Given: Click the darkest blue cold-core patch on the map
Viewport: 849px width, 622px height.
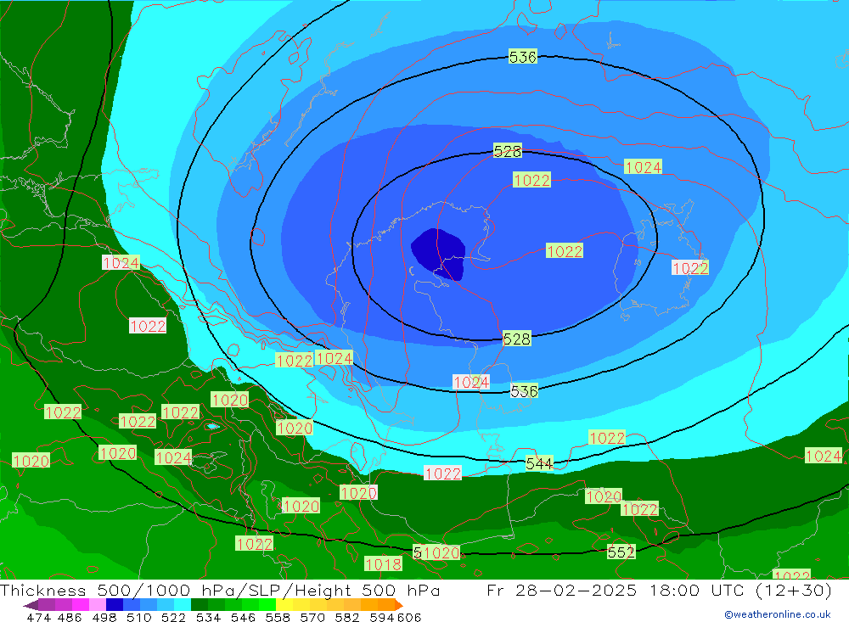Looking at the screenshot, I should (x=439, y=254).
